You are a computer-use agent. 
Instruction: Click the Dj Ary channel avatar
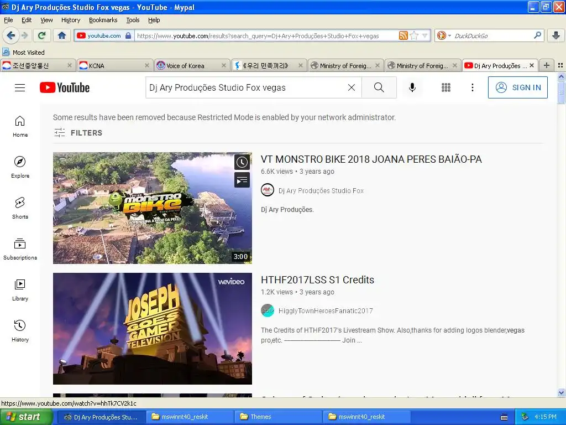268,190
